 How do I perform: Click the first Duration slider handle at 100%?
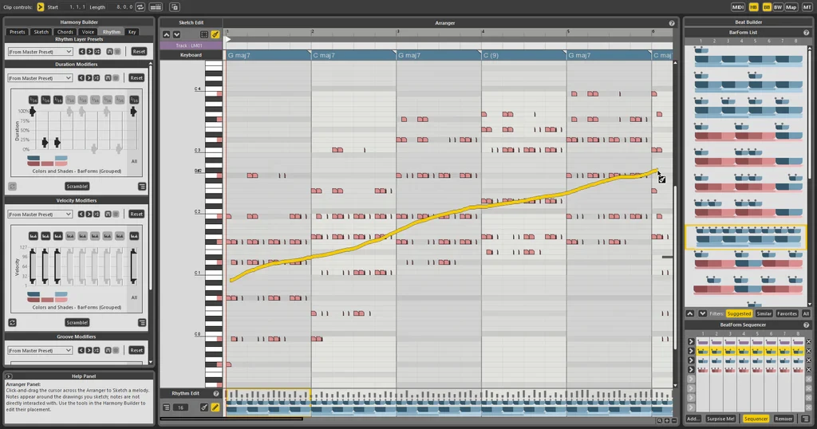(x=34, y=112)
